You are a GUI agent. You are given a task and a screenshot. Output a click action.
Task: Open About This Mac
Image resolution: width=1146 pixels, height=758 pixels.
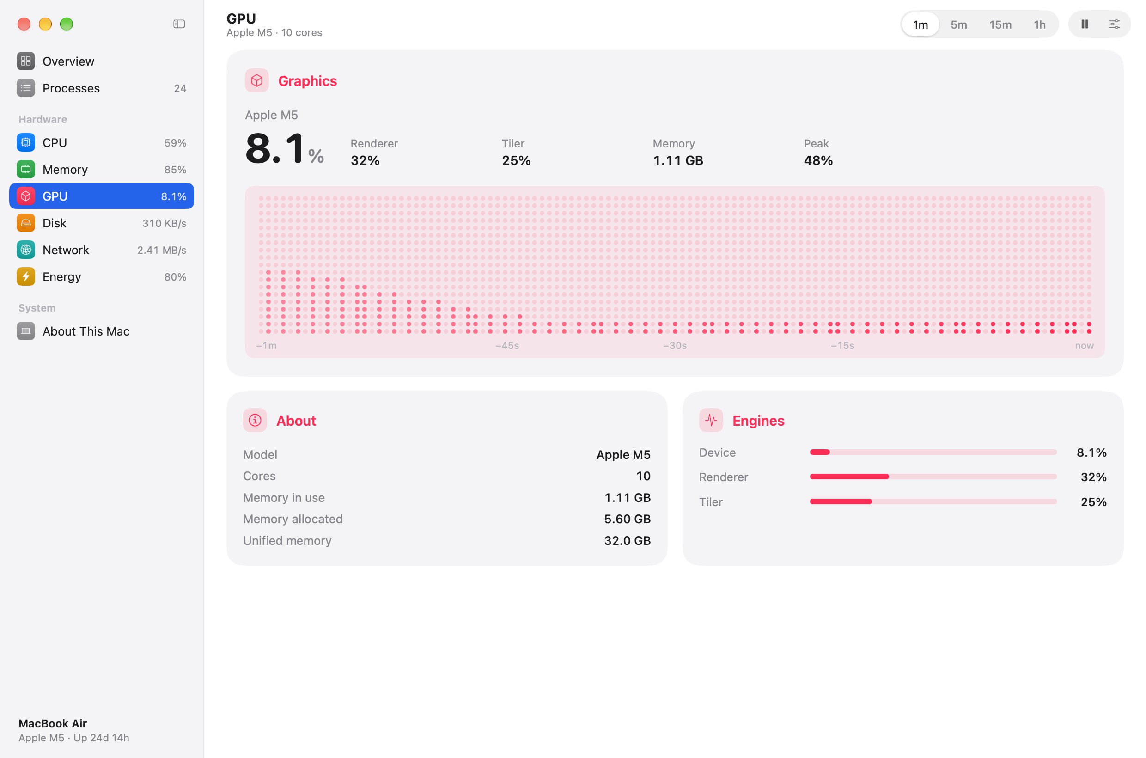click(102, 331)
